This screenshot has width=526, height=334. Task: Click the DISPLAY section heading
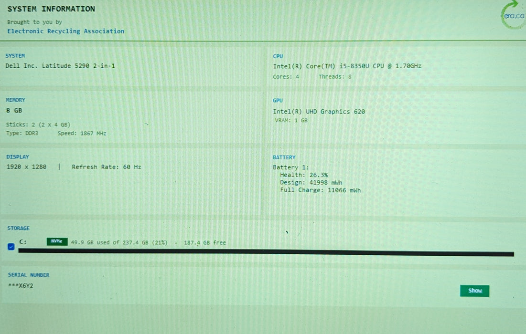click(x=18, y=157)
